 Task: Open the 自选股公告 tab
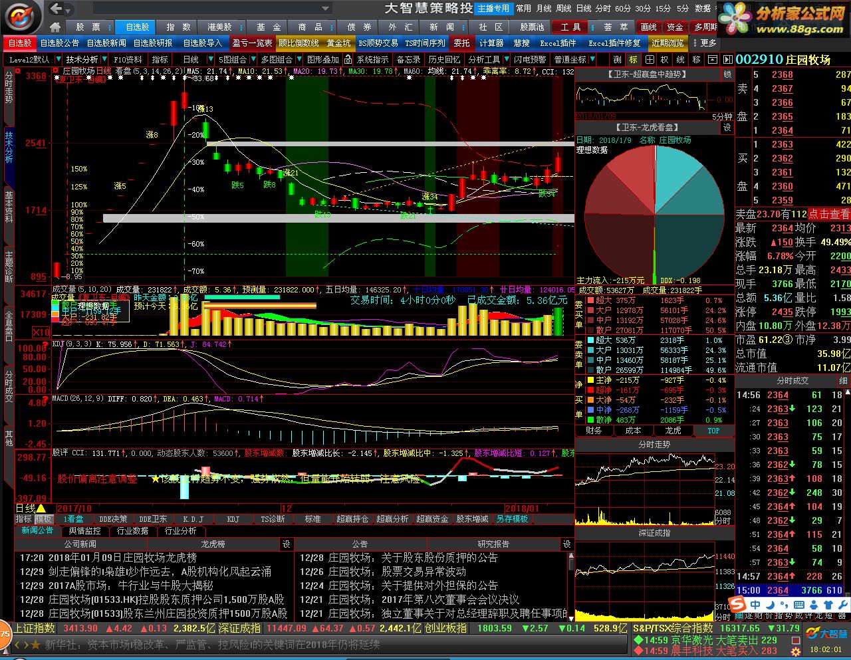(60, 43)
